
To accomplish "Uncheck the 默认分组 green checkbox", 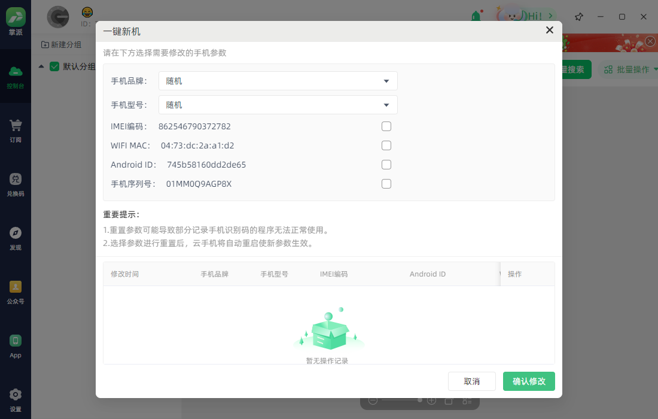I will [54, 66].
